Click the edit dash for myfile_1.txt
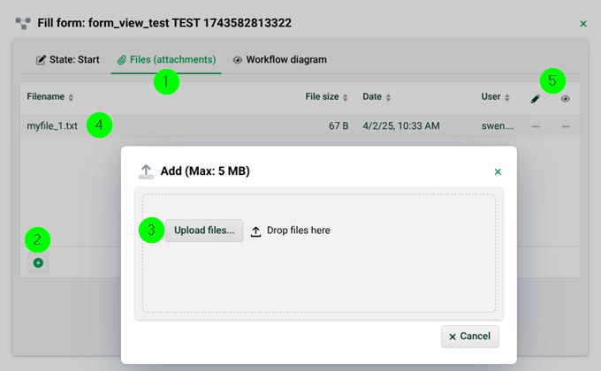 click(536, 126)
